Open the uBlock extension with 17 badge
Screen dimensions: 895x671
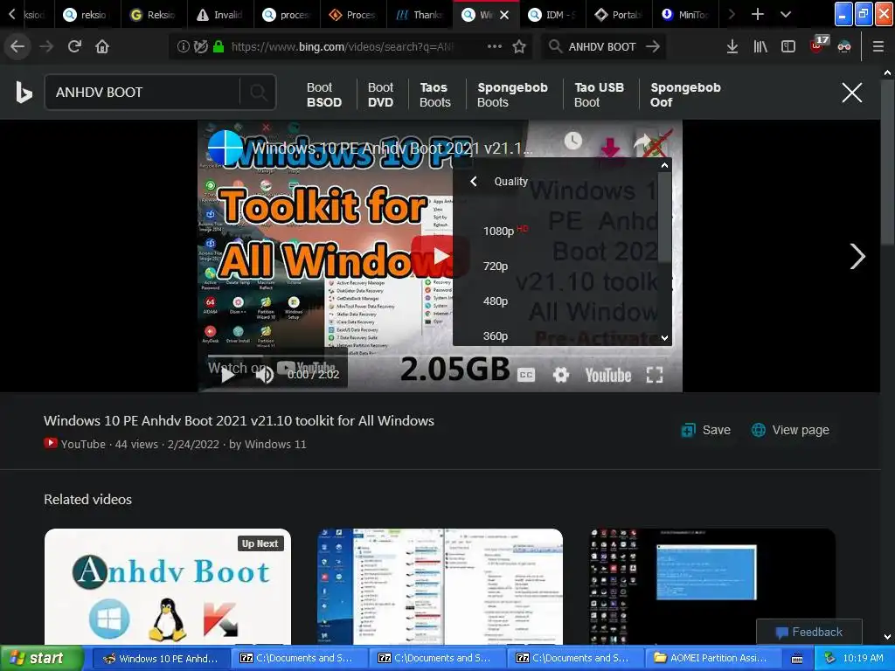click(x=817, y=45)
